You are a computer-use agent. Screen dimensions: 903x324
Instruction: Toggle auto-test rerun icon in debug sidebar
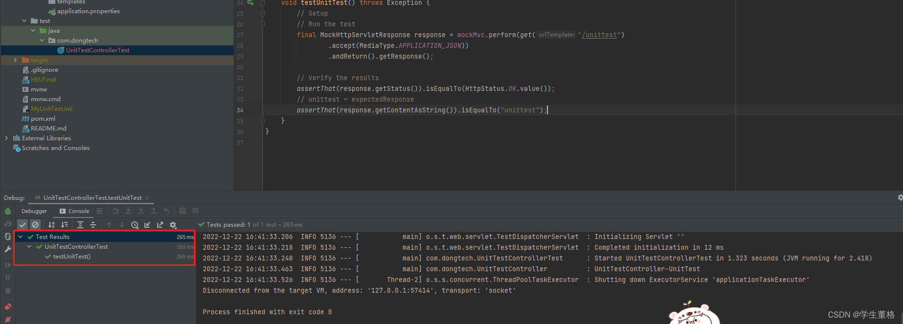click(8, 237)
